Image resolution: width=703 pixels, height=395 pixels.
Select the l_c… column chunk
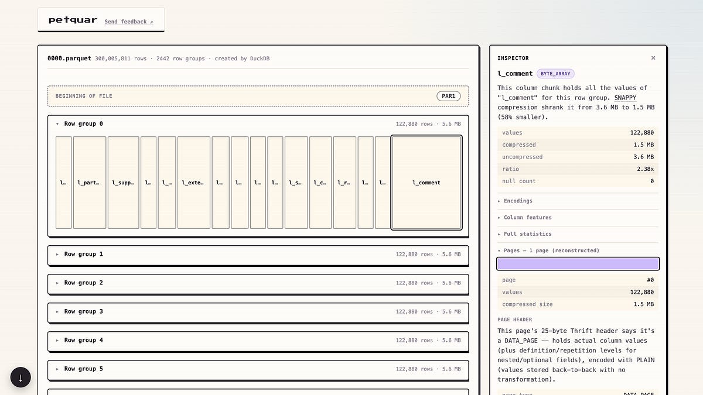320,183
